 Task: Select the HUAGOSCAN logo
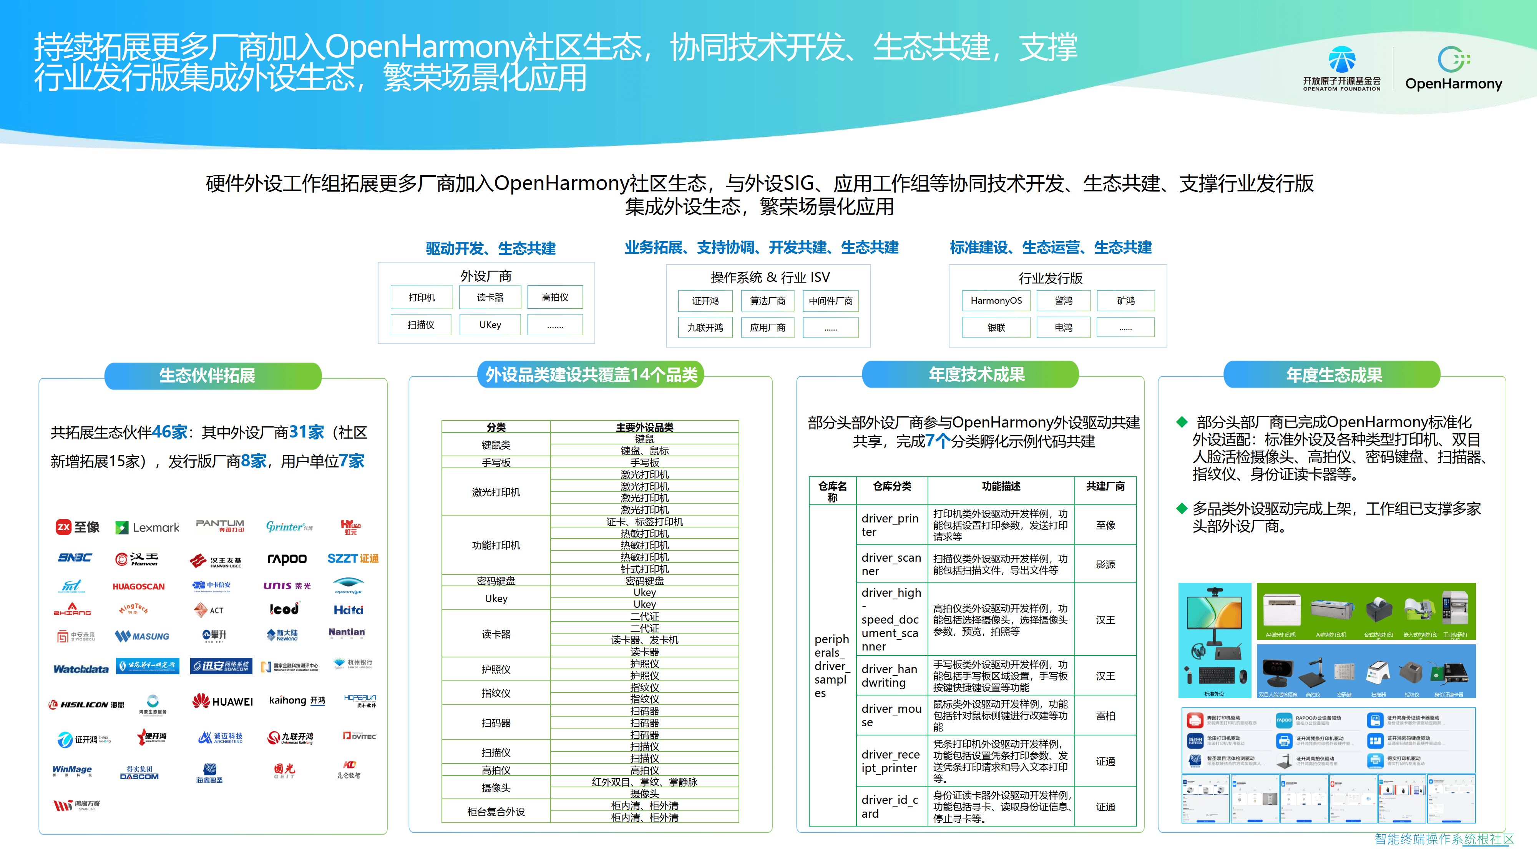point(138,586)
